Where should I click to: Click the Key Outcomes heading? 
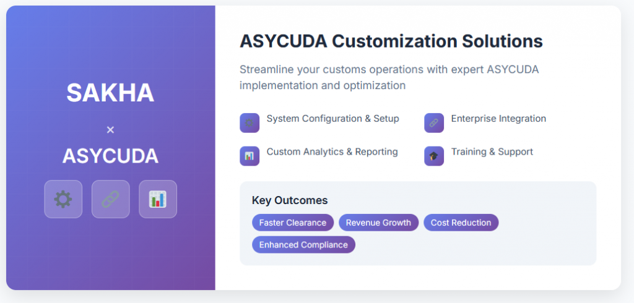click(x=290, y=200)
